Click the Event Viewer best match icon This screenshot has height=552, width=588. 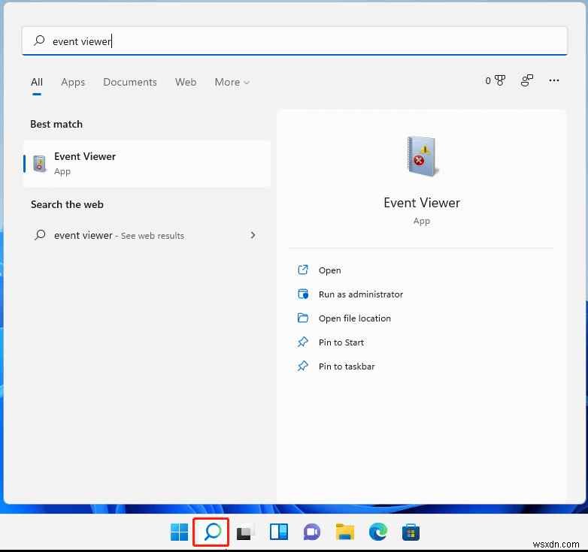click(x=39, y=164)
